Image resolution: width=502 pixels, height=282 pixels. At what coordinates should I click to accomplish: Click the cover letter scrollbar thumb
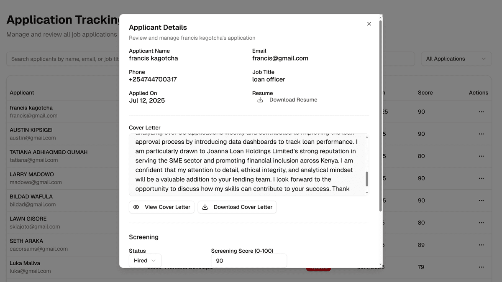(367, 179)
